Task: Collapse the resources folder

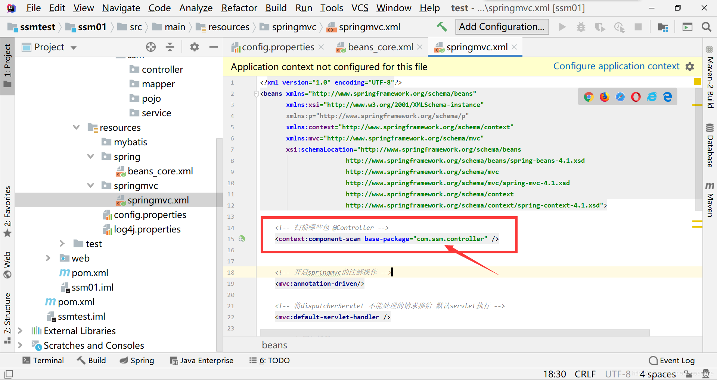Action: coord(77,127)
